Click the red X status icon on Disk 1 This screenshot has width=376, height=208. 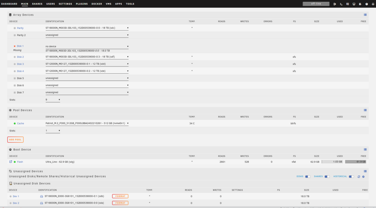pos(15,46)
